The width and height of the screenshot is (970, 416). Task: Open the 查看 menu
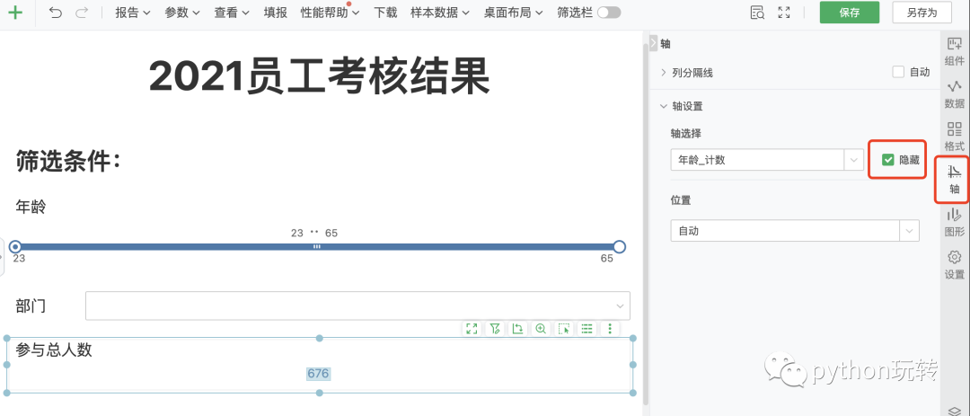tap(232, 13)
